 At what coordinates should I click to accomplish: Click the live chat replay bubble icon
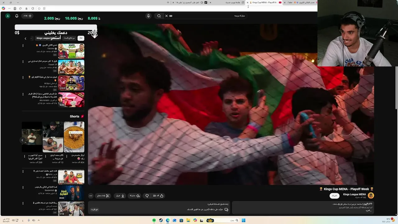(x=226, y=210)
